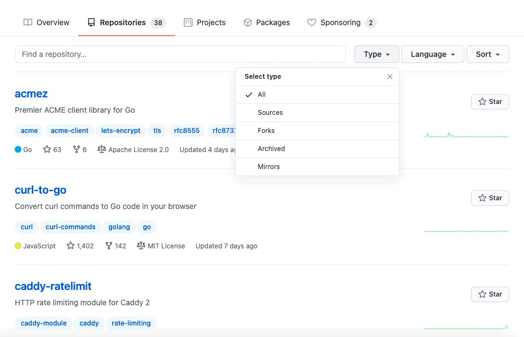Open the caddy-ratelimit repository link

point(53,286)
